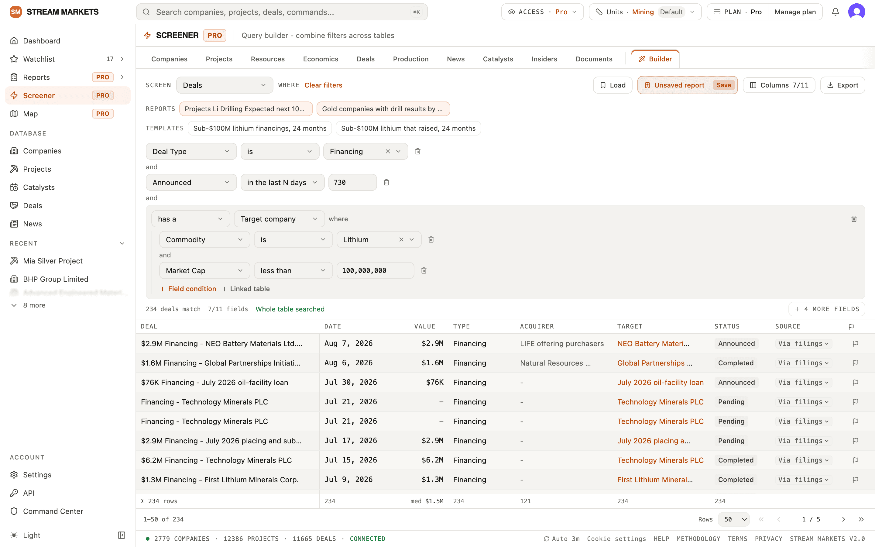Load the 'Gold companies with drill results' report chip
This screenshot has height=547, width=875.
[x=383, y=109]
